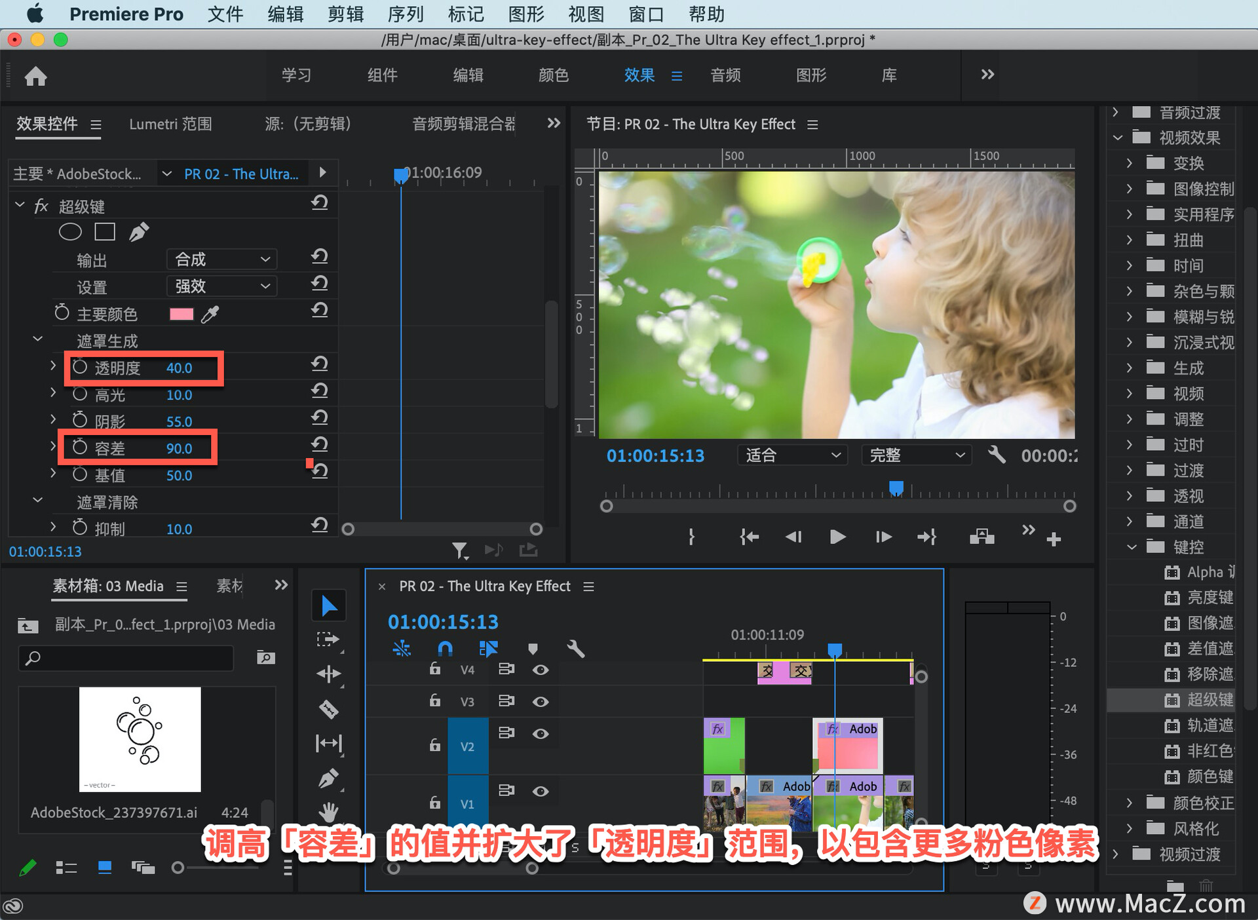Switch to the 编辑 workspace tab
This screenshot has width=1258, height=920.
tap(468, 75)
